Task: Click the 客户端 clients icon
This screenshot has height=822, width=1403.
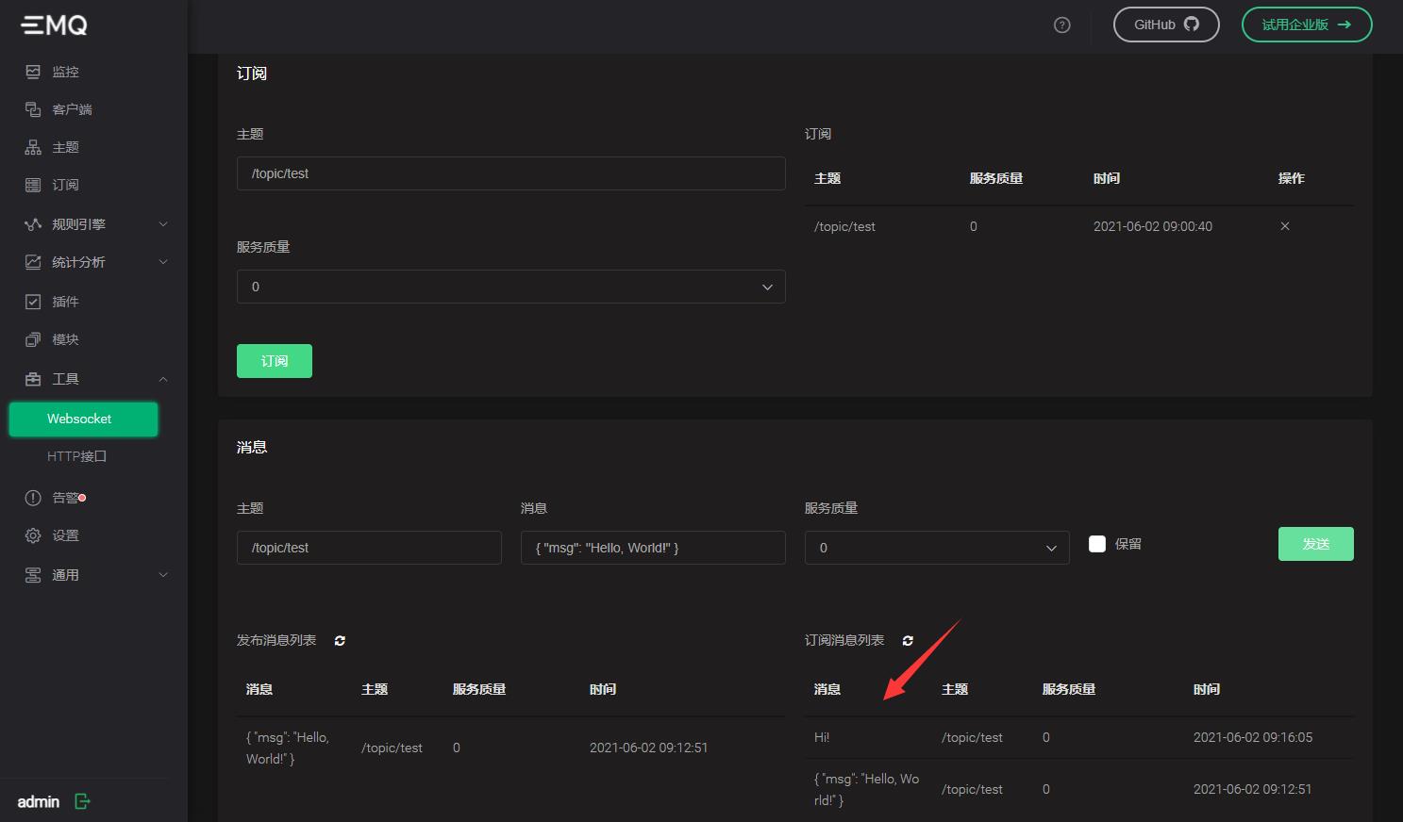Action: click(33, 109)
